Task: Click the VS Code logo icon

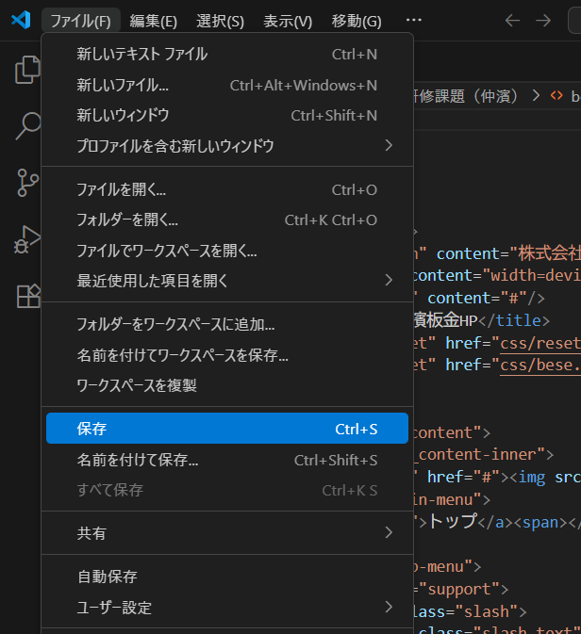Action: coord(20,21)
